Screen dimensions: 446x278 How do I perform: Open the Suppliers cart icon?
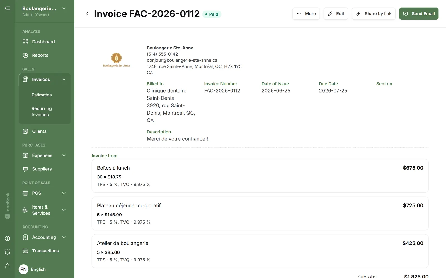pyautogui.click(x=25, y=169)
